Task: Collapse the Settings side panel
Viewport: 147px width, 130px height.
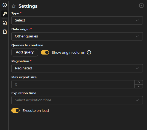Action: pyautogui.click(x=141, y=6)
